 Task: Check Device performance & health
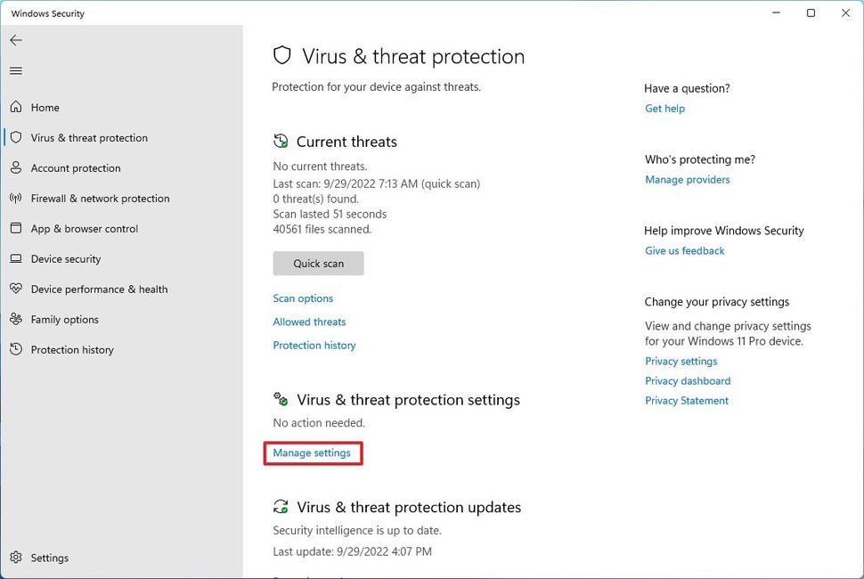point(99,289)
